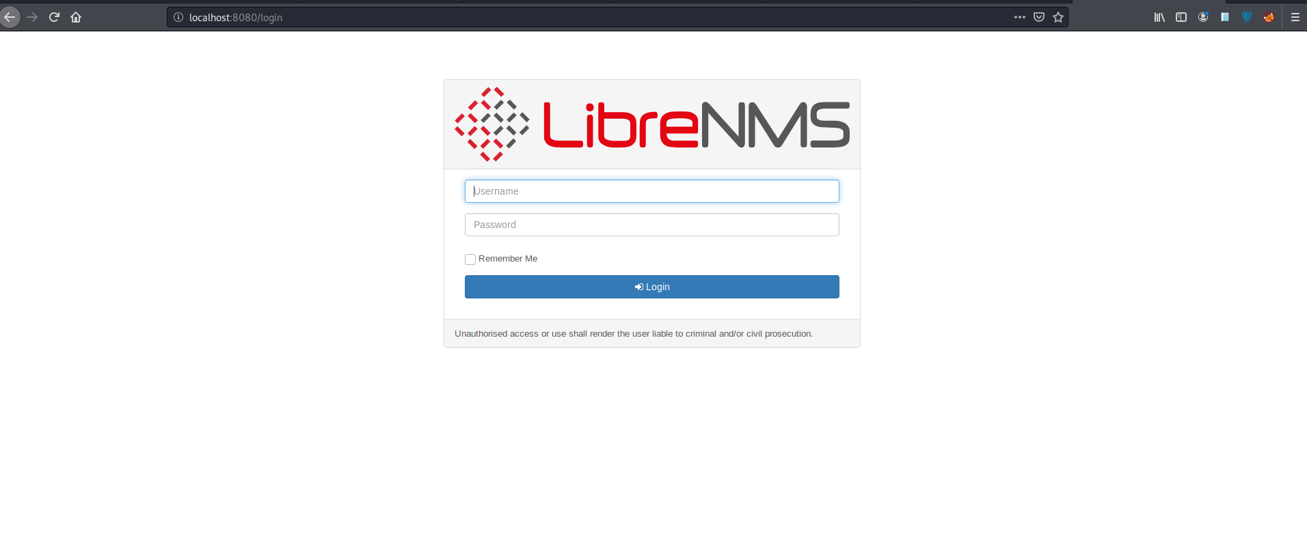This screenshot has height=534, width=1307.
Task: Click the orange extension icon in toolbar
Action: (1269, 17)
